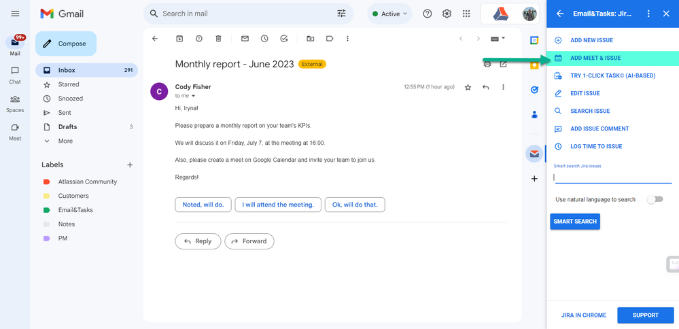The height and width of the screenshot is (329, 679).
Task: Archive this email
Action: [x=179, y=39]
